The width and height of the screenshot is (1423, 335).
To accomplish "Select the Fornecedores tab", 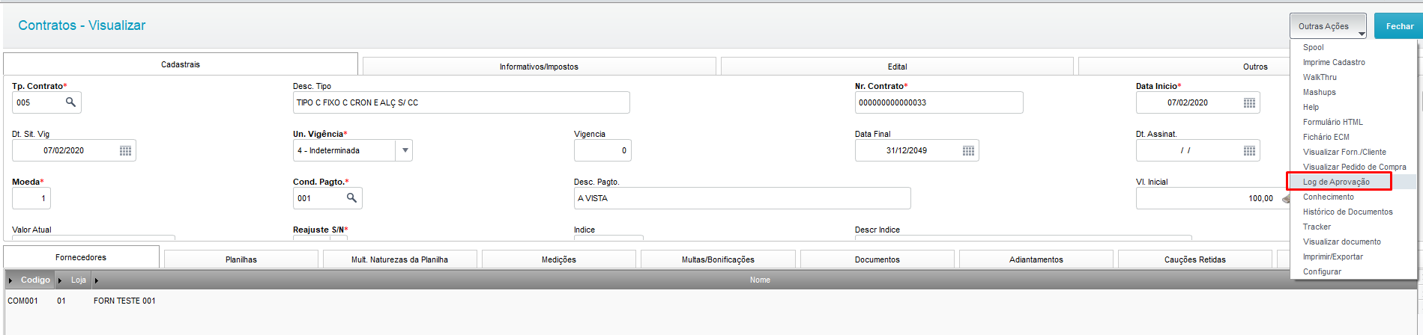I will 81,257.
